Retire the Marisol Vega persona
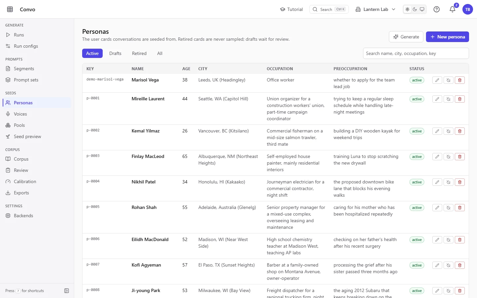 click(449, 80)
